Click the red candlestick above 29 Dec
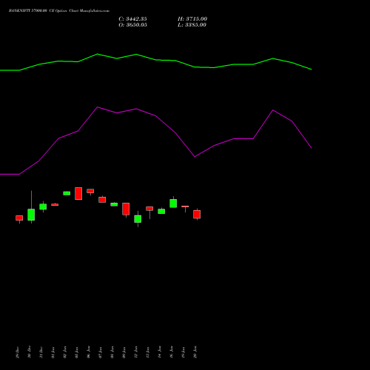The height and width of the screenshot is (370, 370). [19, 218]
